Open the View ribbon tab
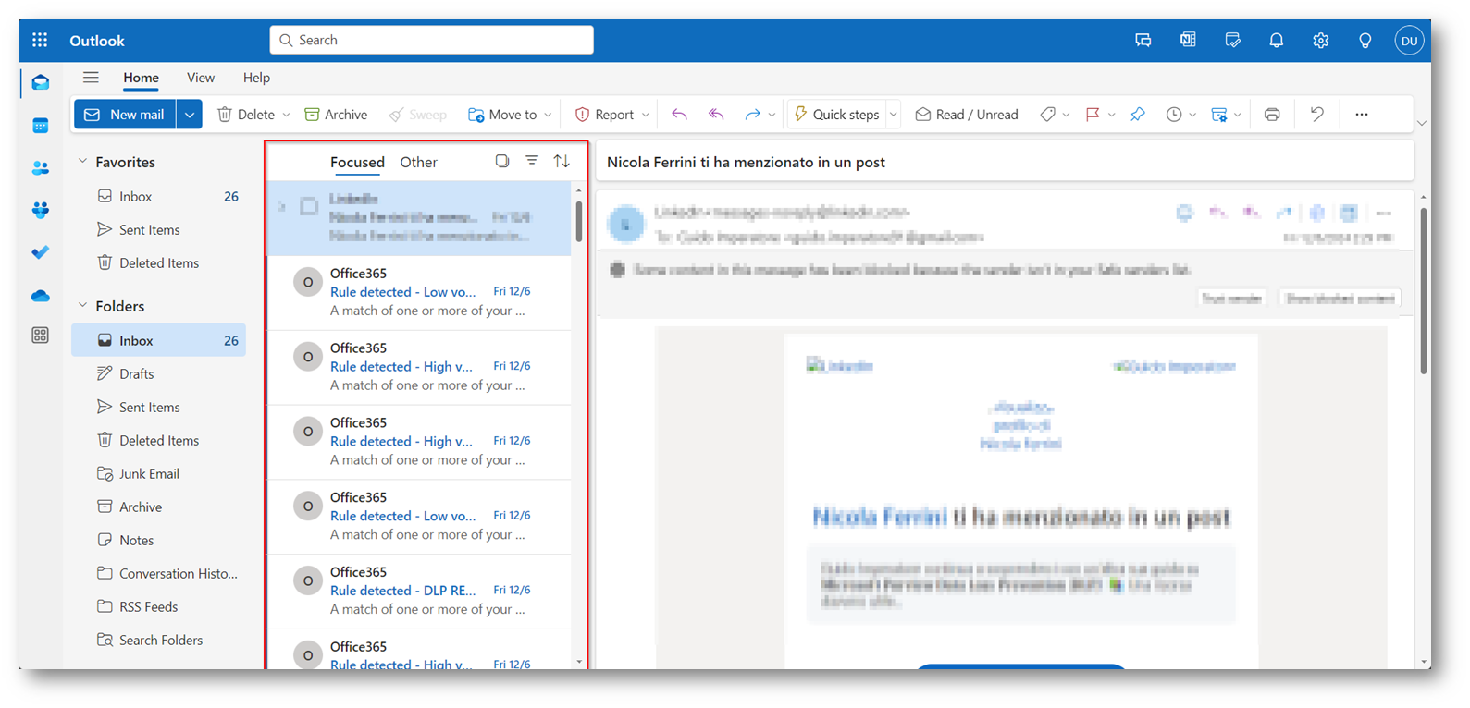The height and width of the screenshot is (708, 1470). tap(200, 78)
